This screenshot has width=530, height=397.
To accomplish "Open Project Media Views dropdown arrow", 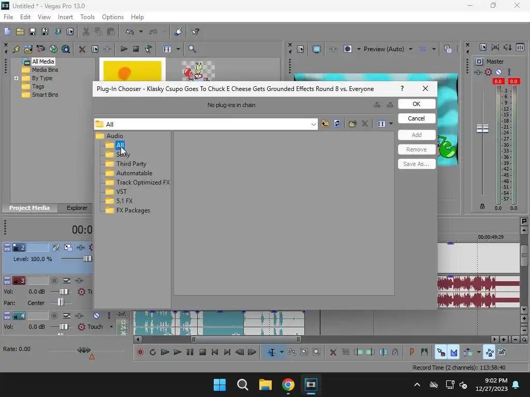I will pyautogui.click(x=178, y=49).
